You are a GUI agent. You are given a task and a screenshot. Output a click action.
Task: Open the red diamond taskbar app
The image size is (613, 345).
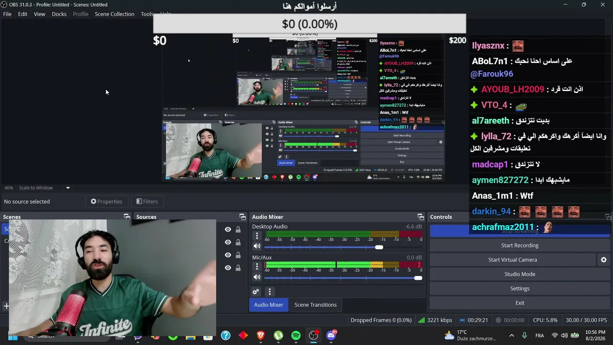tap(243, 335)
